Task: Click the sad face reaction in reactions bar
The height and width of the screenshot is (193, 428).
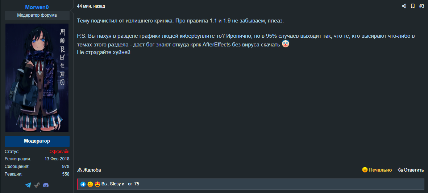Action: point(90,184)
